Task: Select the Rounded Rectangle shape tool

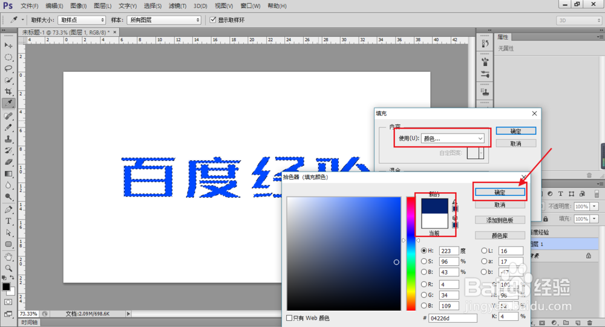Action: [x=8, y=244]
